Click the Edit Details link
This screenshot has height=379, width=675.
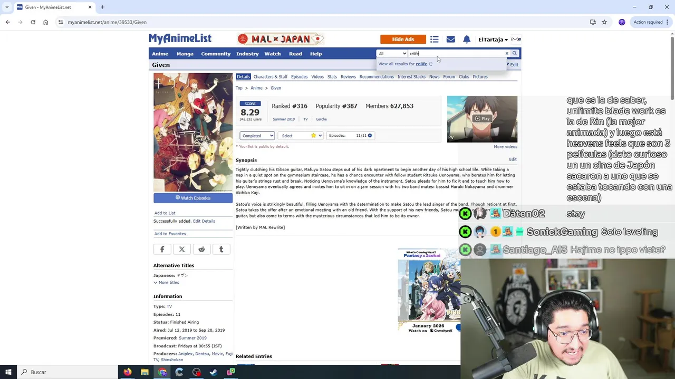[204, 221]
